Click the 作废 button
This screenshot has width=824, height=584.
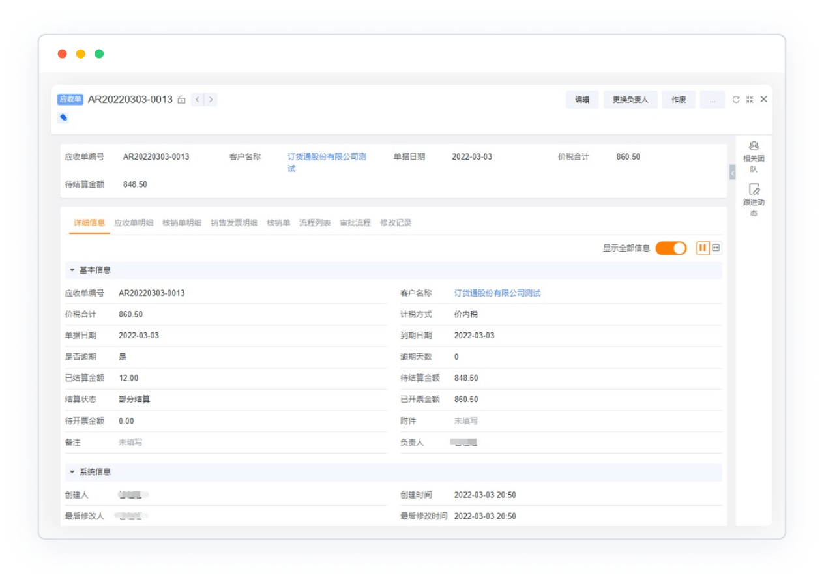coord(679,100)
